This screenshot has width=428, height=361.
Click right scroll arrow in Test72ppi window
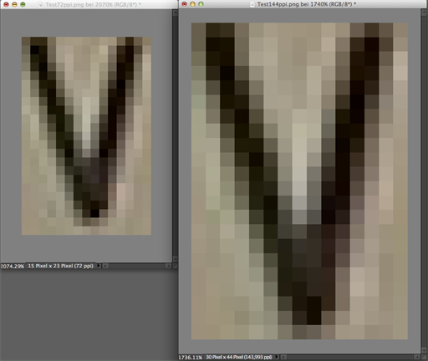click(x=168, y=266)
